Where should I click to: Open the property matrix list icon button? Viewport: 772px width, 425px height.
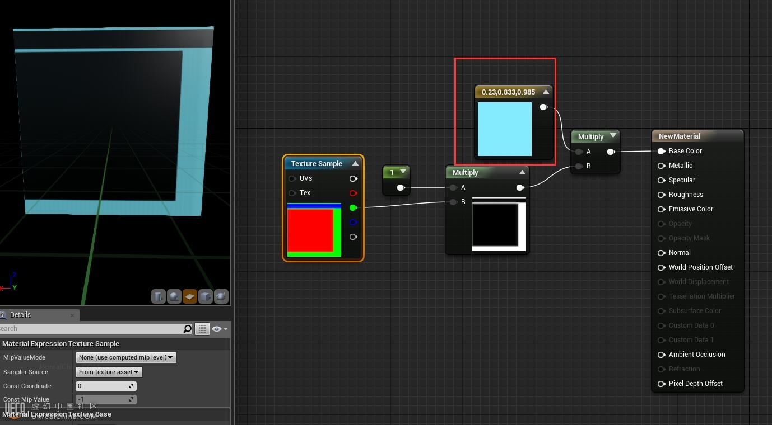point(202,329)
